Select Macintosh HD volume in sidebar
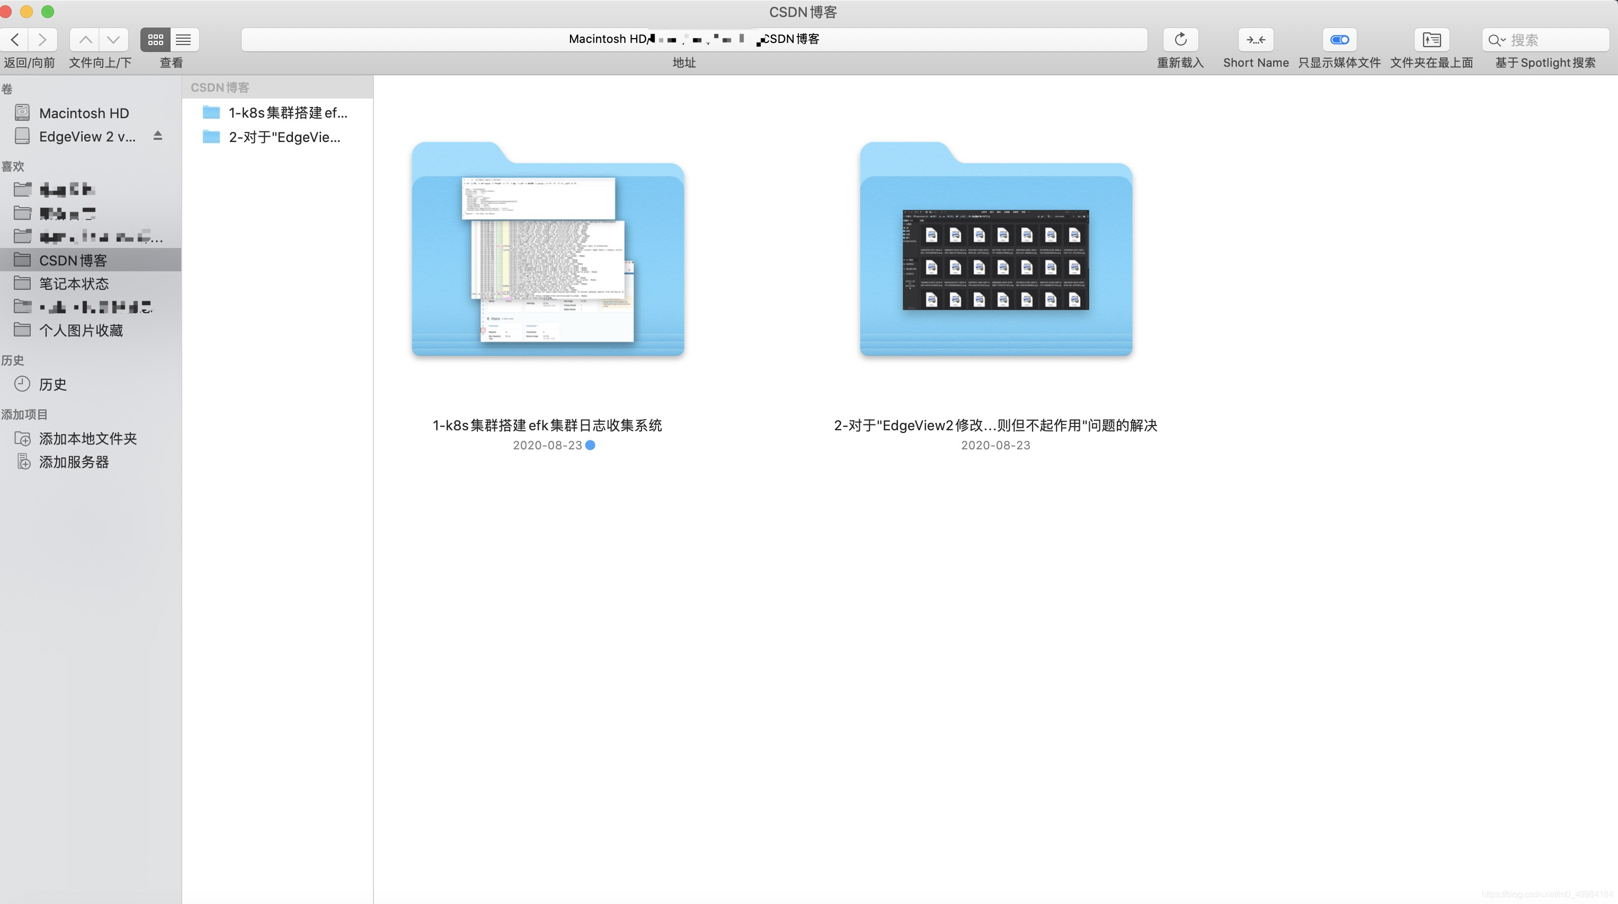 click(84, 113)
